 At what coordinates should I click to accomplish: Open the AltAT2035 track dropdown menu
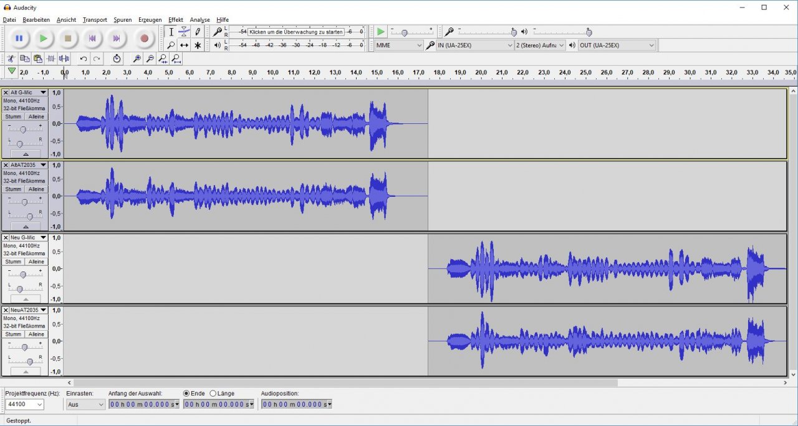point(43,165)
